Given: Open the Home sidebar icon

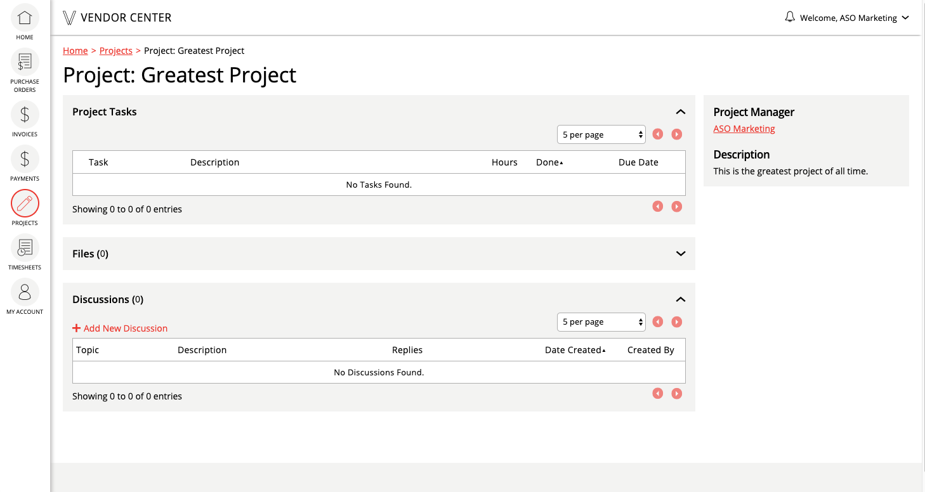Looking at the screenshot, I should point(25,18).
